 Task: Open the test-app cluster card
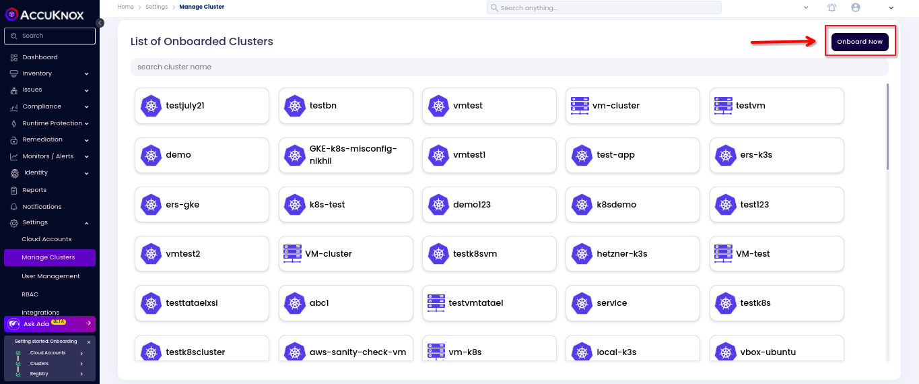tap(633, 155)
